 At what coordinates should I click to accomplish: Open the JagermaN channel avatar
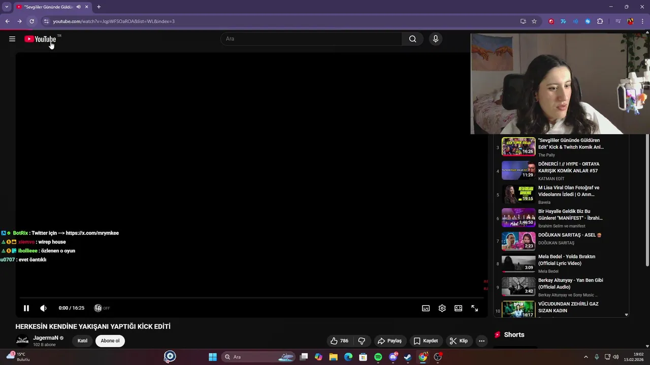click(22, 341)
